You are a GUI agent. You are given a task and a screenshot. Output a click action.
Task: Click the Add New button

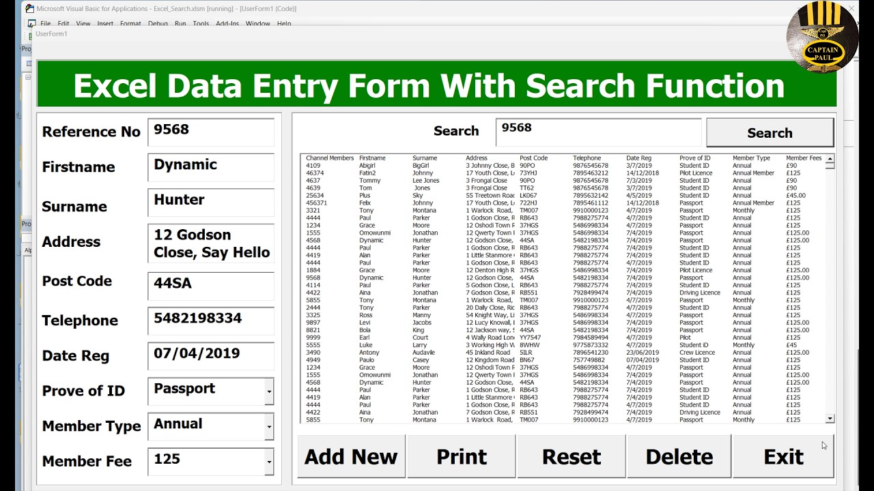point(351,456)
